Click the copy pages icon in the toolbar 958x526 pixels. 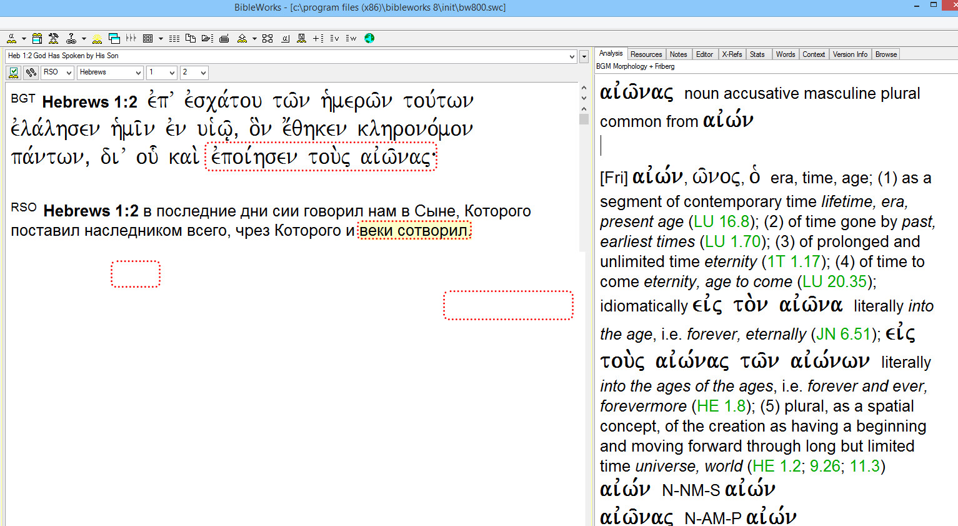pos(191,38)
